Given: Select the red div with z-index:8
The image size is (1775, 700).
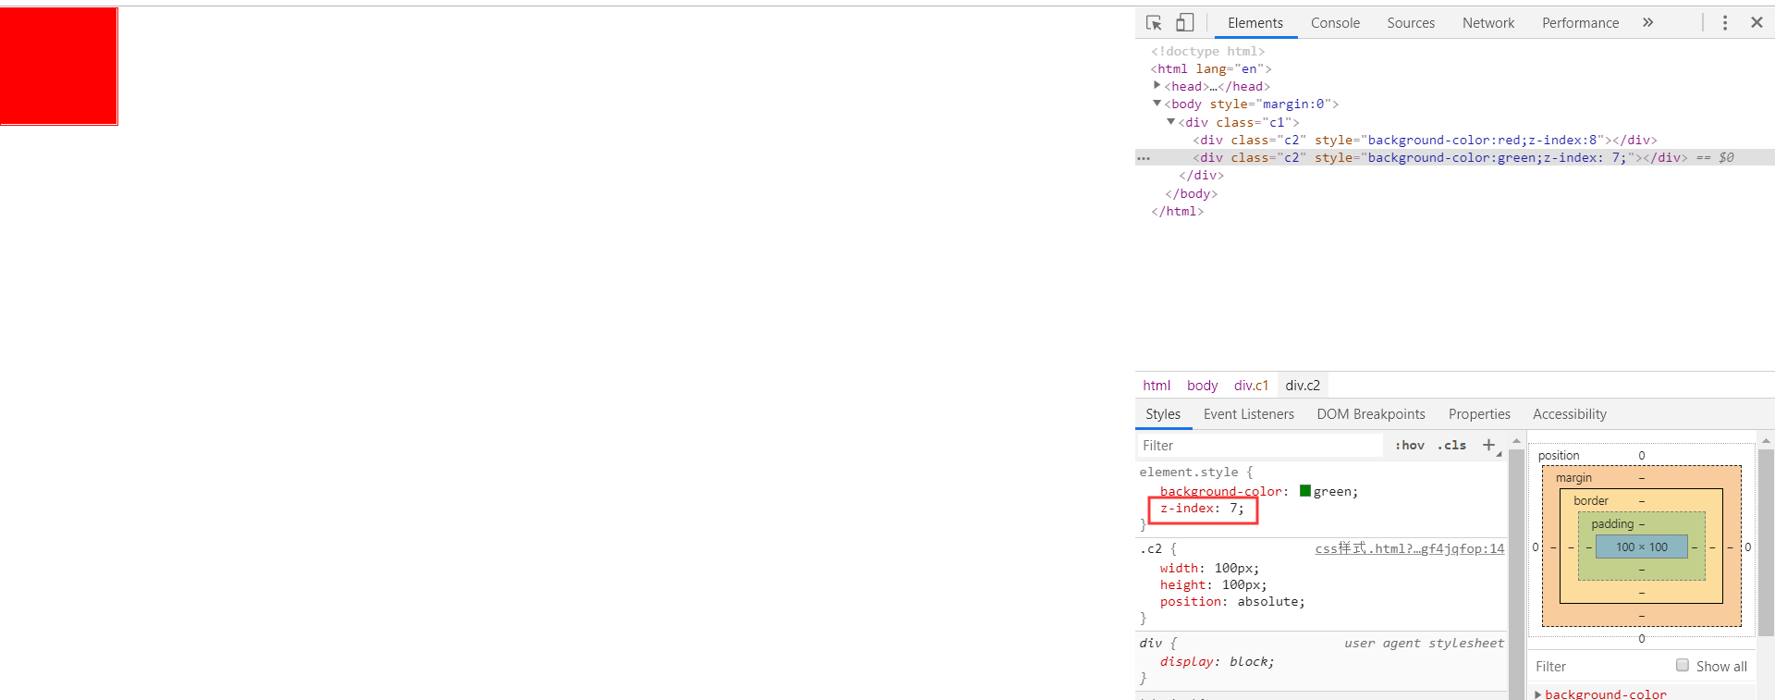Looking at the screenshot, I should (x=1425, y=141).
